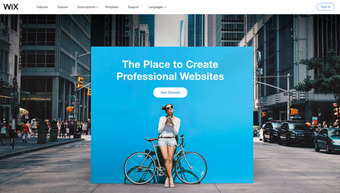Click the 'Professional Websites' heading line

170,76
